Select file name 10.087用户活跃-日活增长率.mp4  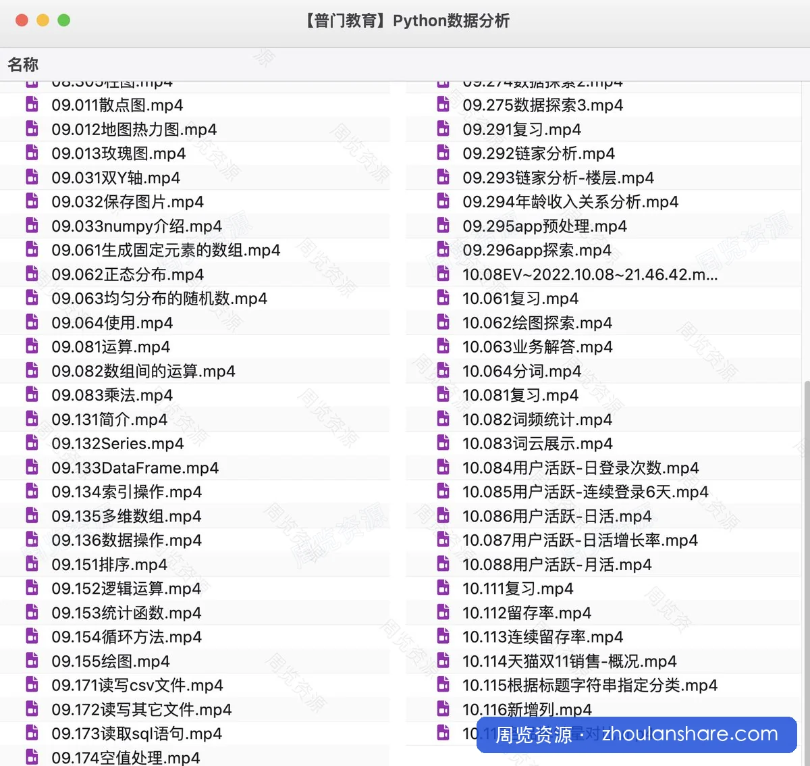coord(580,540)
